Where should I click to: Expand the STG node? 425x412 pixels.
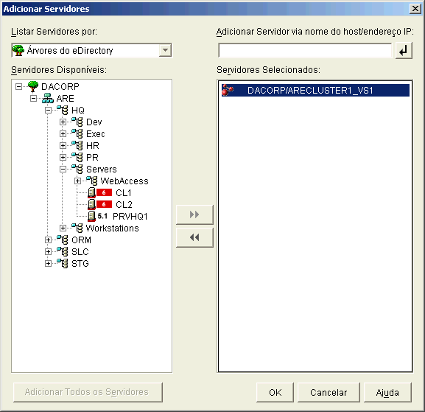(48, 264)
